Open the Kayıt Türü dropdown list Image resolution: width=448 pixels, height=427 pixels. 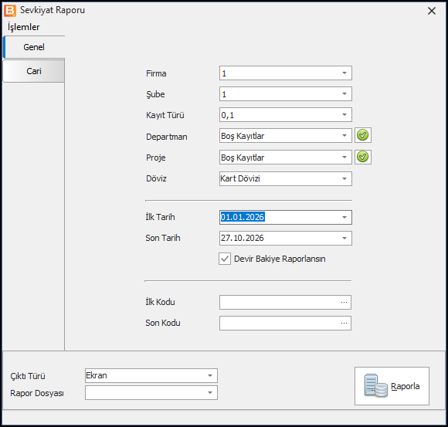coord(344,115)
